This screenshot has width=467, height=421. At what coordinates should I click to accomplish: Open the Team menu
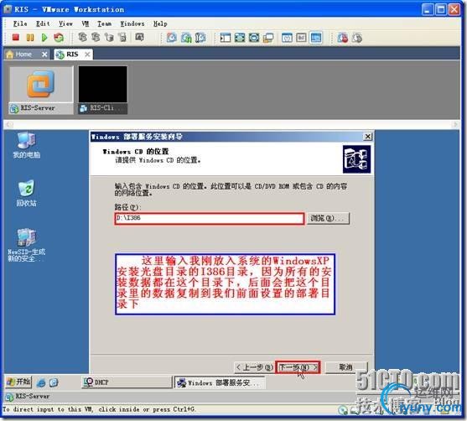pos(104,23)
